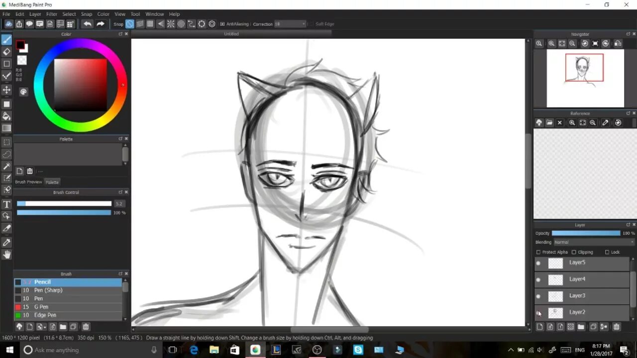Click the Cortana 'Ask me anything' search box
Image resolution: width=637 pixels, height=358 pixels.
pyautogui.click(x=92, y=350)
